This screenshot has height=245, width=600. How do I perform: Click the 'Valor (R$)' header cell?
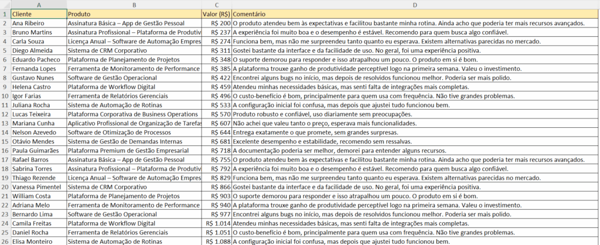tap(217, 14)
